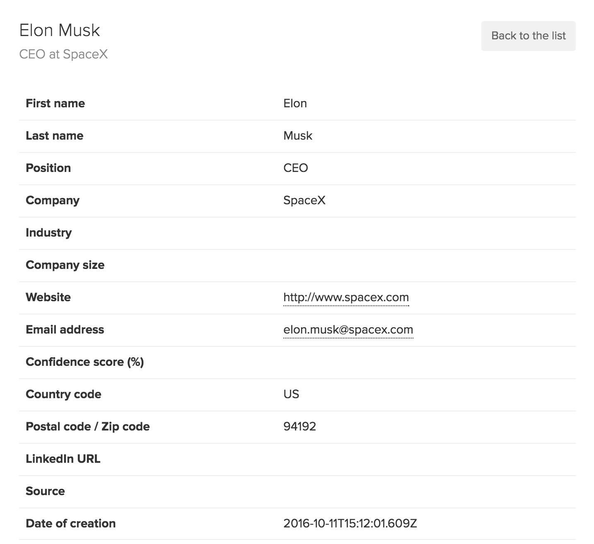Click the Website row label
This screenshot has width=594, height=544.
[x=48, y=297]
